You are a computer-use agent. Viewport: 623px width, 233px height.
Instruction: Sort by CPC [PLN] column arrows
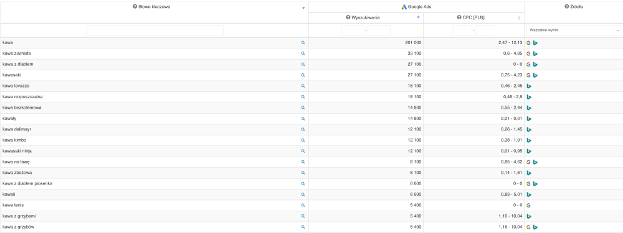[519, 18]
